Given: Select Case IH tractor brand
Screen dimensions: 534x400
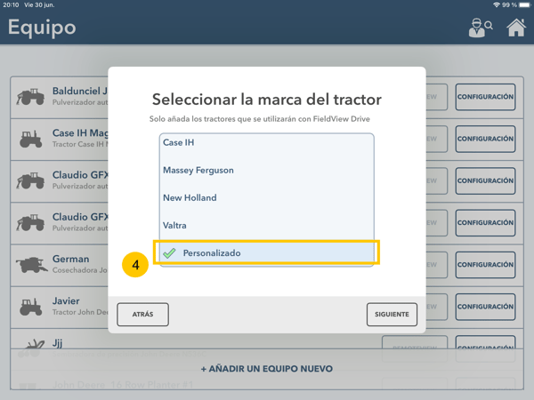Looking at the screenshot, I should 267,142.
